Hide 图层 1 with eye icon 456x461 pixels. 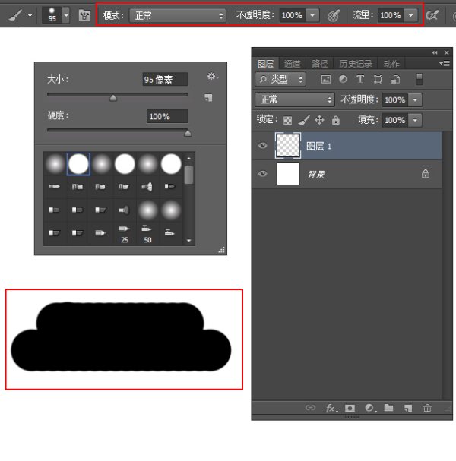click(x=262, y=146)
